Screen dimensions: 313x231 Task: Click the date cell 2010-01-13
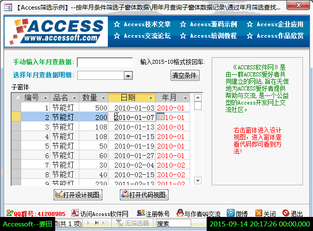tap(132, 127)
